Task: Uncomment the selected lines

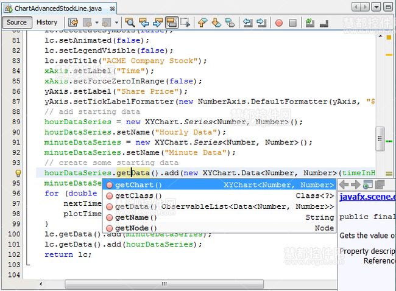Action: (x=324, y=23)
